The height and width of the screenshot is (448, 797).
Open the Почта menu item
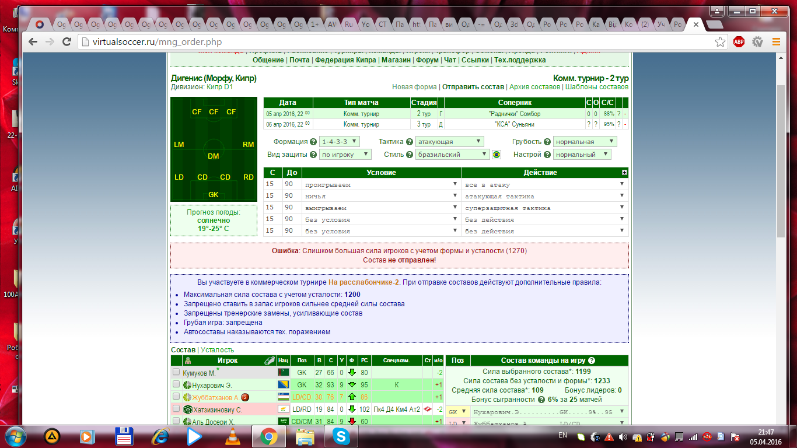pyautogui.click(x=299, y=60)
